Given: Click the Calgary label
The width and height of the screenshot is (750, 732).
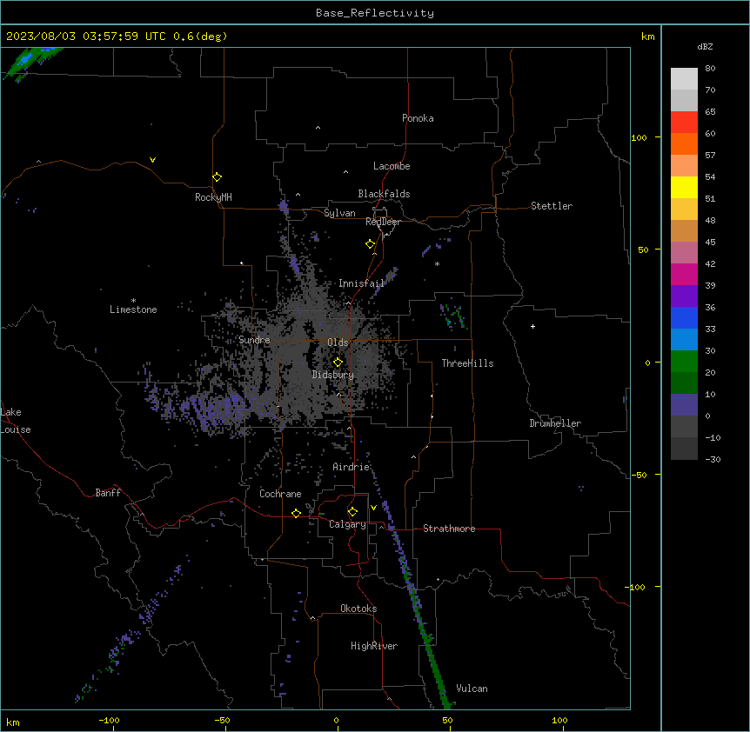Looking at the screenshot, I should 347,524.
